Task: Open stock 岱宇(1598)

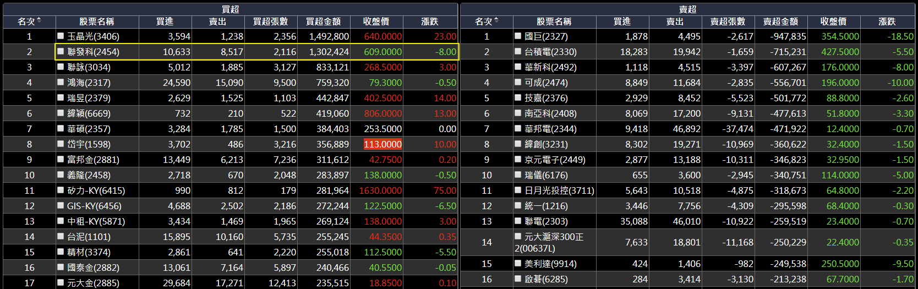Action: pos(89,144)
